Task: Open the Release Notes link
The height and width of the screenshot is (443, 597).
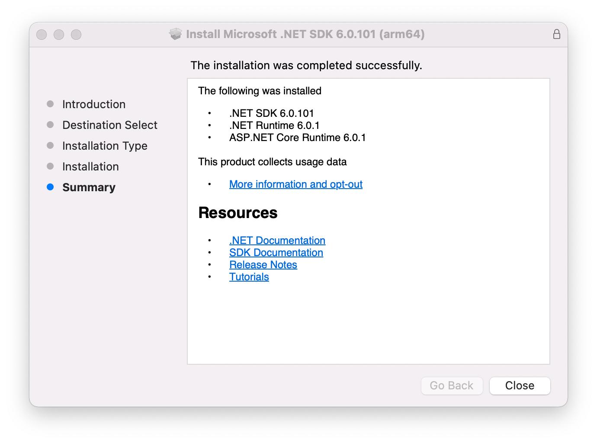Action: (263, 264)
